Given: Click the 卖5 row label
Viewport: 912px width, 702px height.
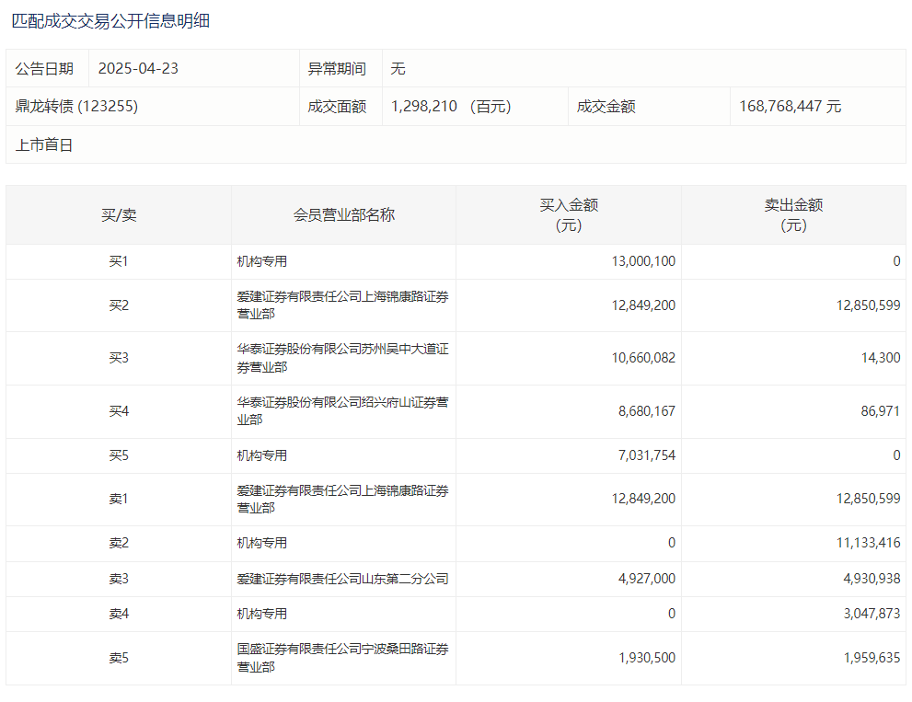Looking at the screenshot, I should click(119, 658).
